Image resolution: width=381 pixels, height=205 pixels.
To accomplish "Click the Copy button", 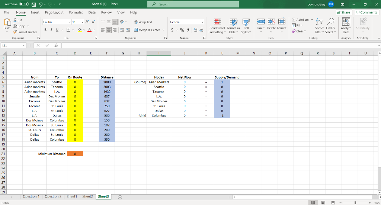I will (19, 26).
